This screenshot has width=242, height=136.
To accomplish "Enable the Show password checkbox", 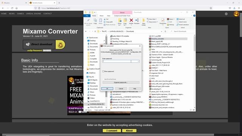I will click(103, 71).
